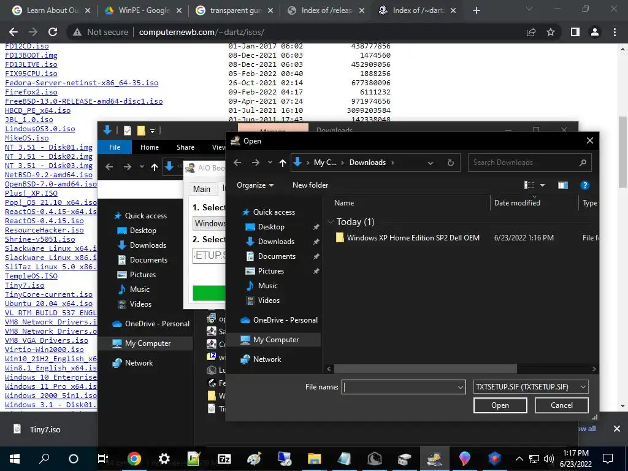
Task: Open a new Chrome tab
Action: (476, 11)
